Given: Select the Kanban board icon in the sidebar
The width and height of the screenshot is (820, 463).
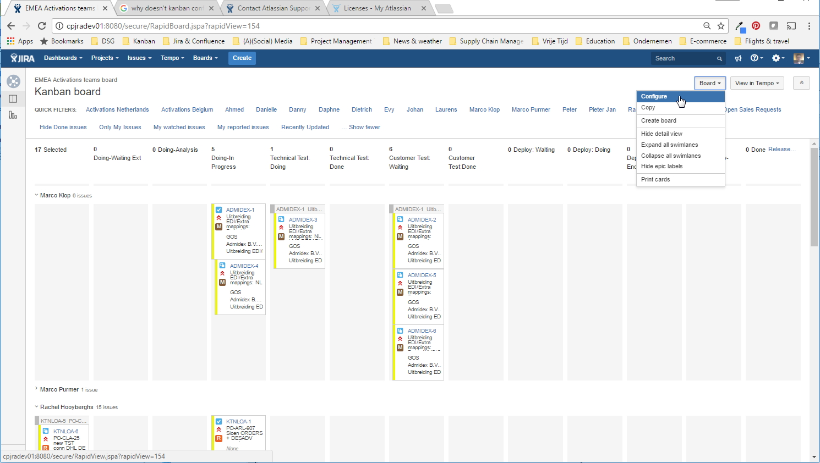Looking at the screenshot, I should point(13,99).
